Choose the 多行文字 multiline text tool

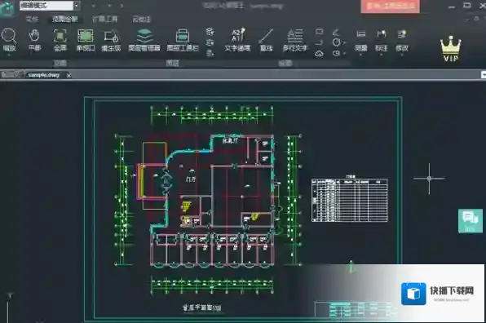(295, 39)
